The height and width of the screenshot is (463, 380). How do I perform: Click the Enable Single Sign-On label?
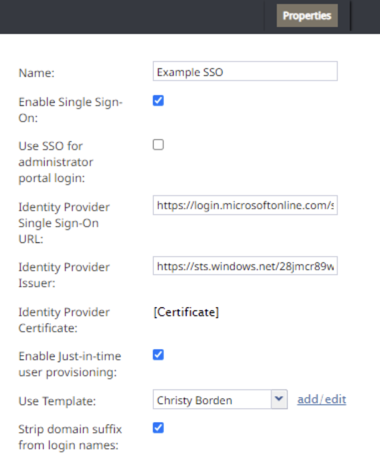click(70, 110)
